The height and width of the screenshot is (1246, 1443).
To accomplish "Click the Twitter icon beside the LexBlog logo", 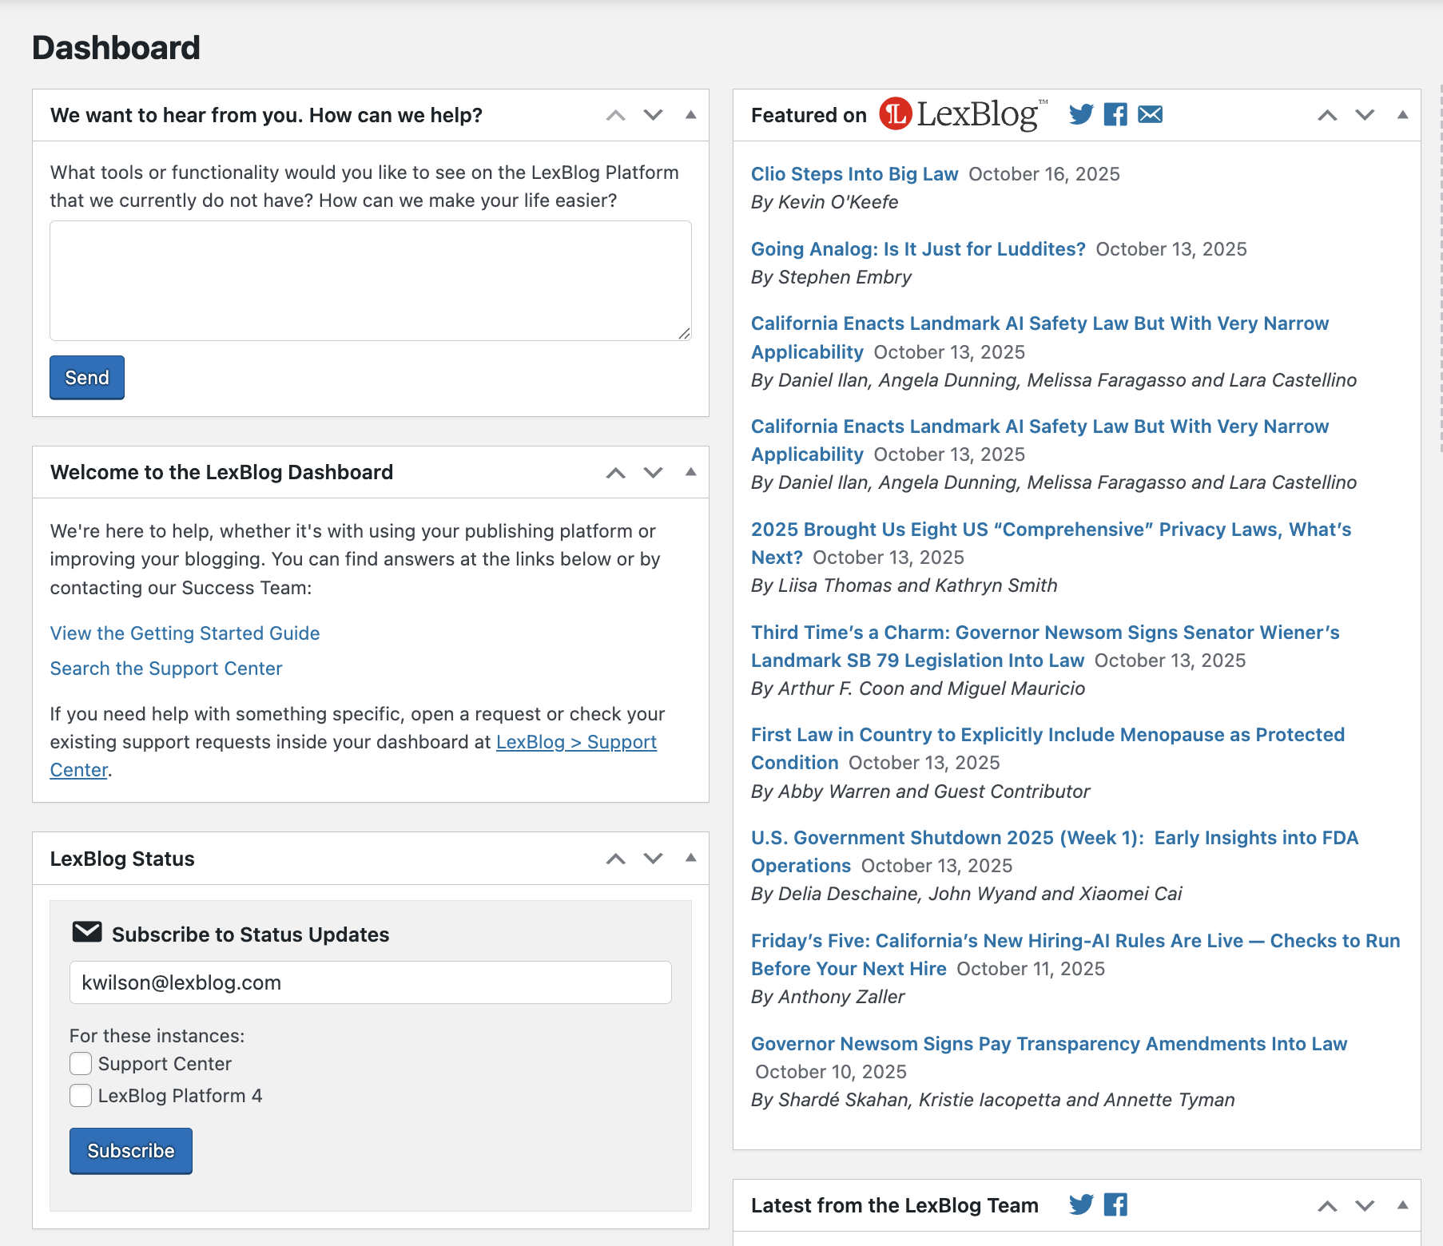I will [x=1081, y=115].
